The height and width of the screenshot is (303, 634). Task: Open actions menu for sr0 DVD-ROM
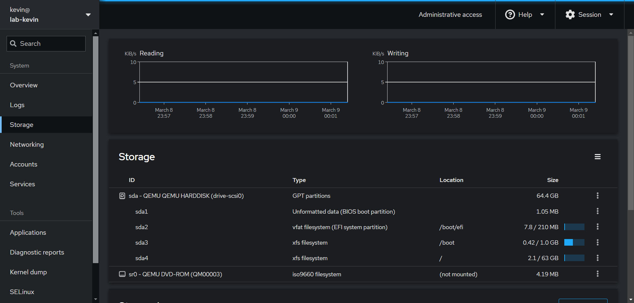(597, 274)
